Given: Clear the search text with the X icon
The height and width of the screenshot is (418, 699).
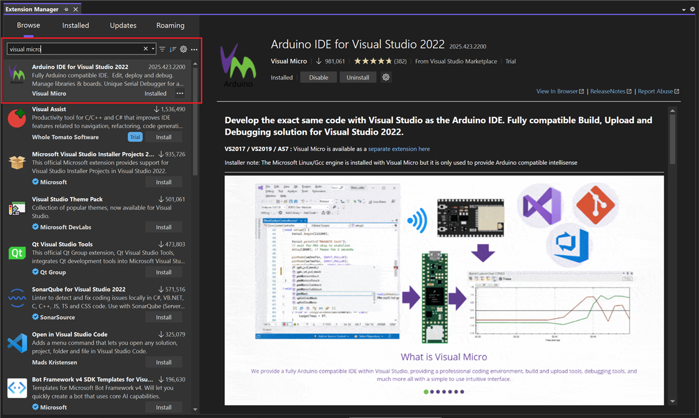Looking at the screenshot, I should coord(146,49).
